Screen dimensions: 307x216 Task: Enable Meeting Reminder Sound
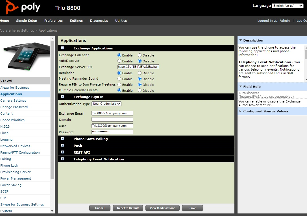(x=119, y=79)
